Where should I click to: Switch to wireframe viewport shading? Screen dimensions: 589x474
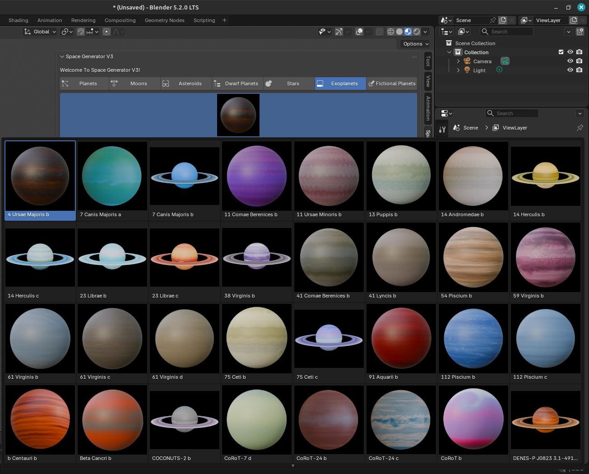[x=391, y=32]
